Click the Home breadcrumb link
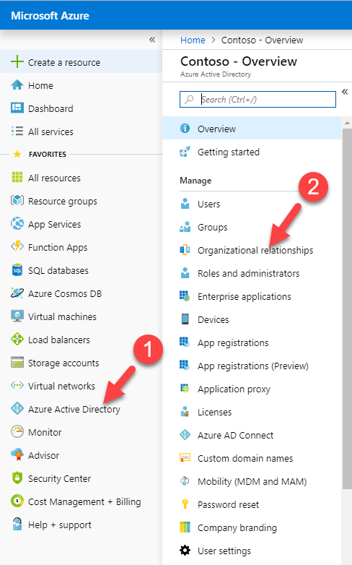 tap(193, 40)
